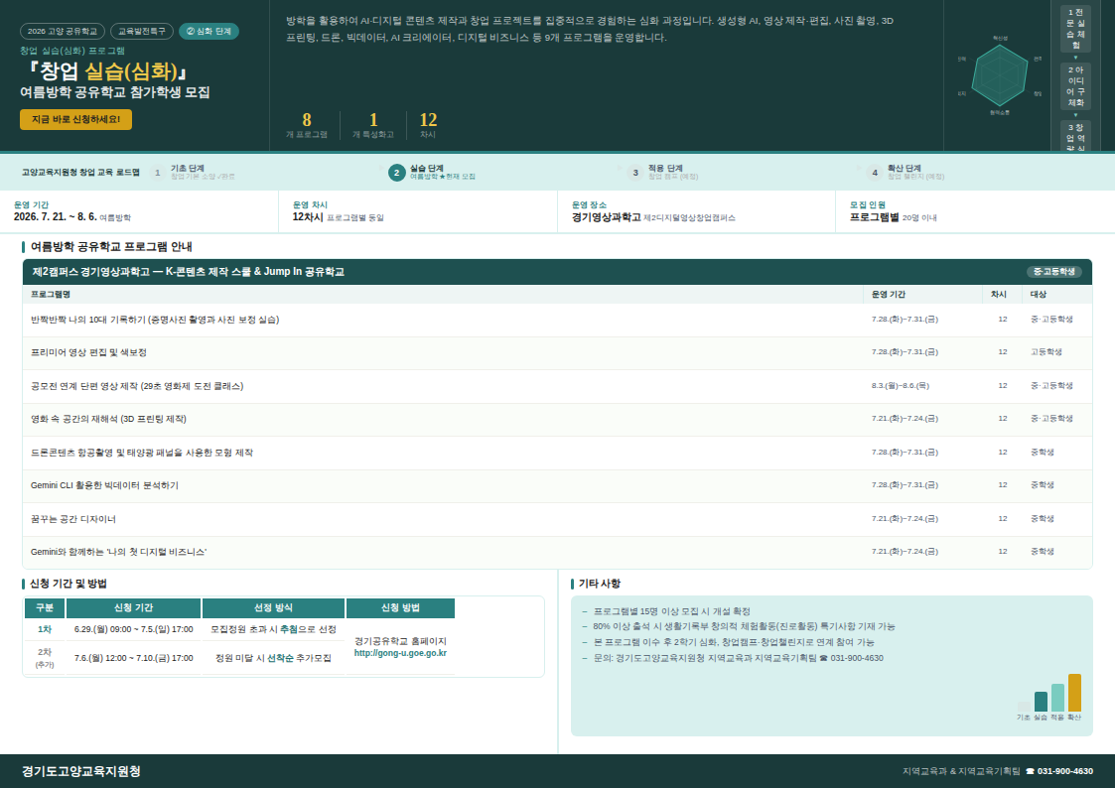Open the http://gong-u.goe.go.kr link
This screenshot has width=1115, height=788.
click(400, 653)
